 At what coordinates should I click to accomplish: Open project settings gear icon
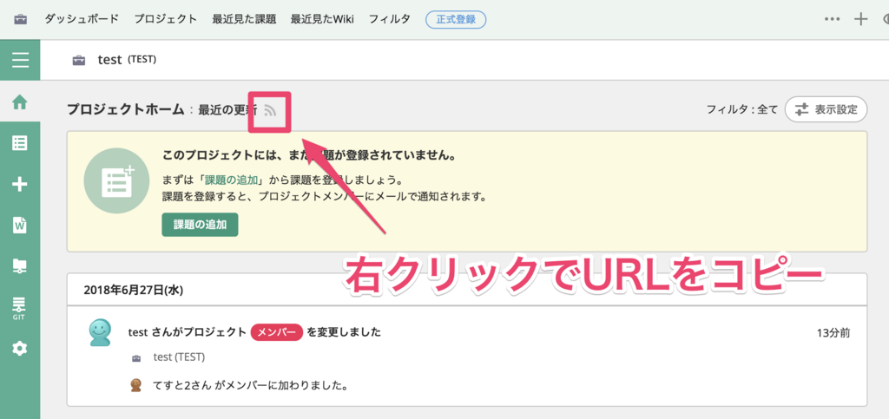[19, 348]
